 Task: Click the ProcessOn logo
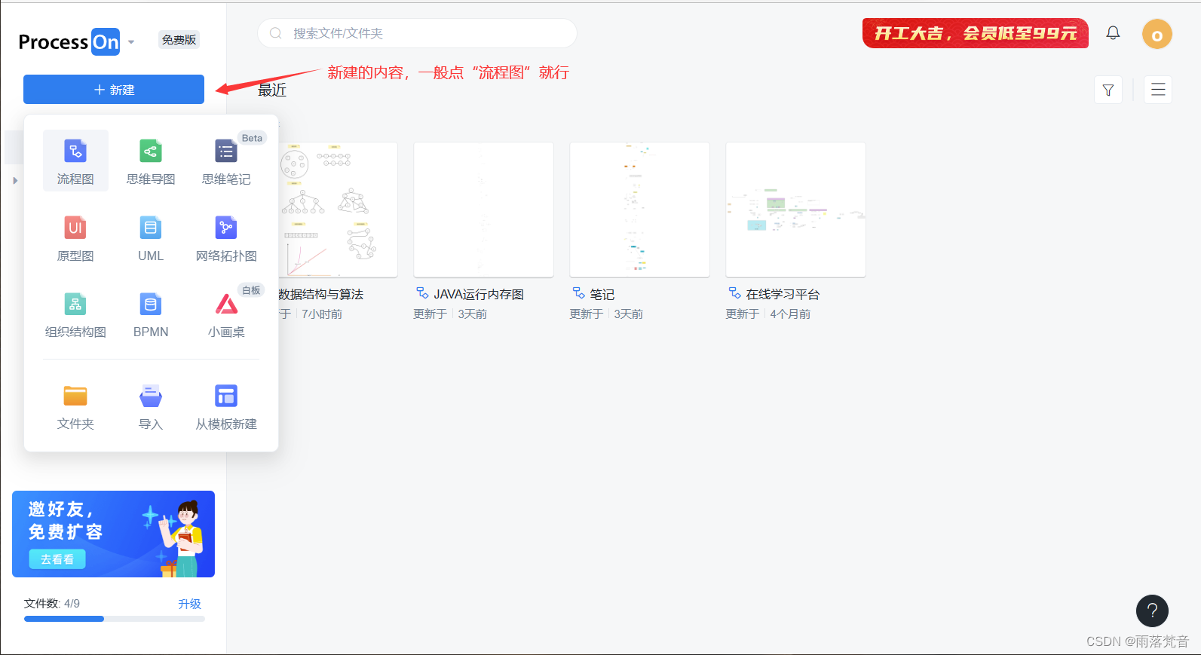(x=69, y=41)
